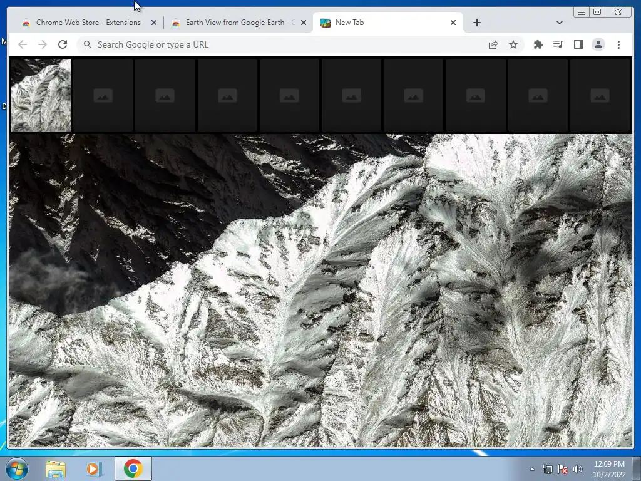Viewport: 641px width, 481px height.
Task: Select the seventh placeholder thumbnail
Action: [414, 95]
